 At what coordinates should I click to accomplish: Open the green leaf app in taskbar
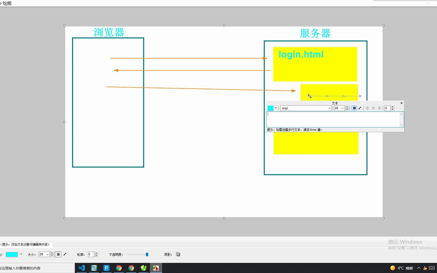[x=143, y=268]
